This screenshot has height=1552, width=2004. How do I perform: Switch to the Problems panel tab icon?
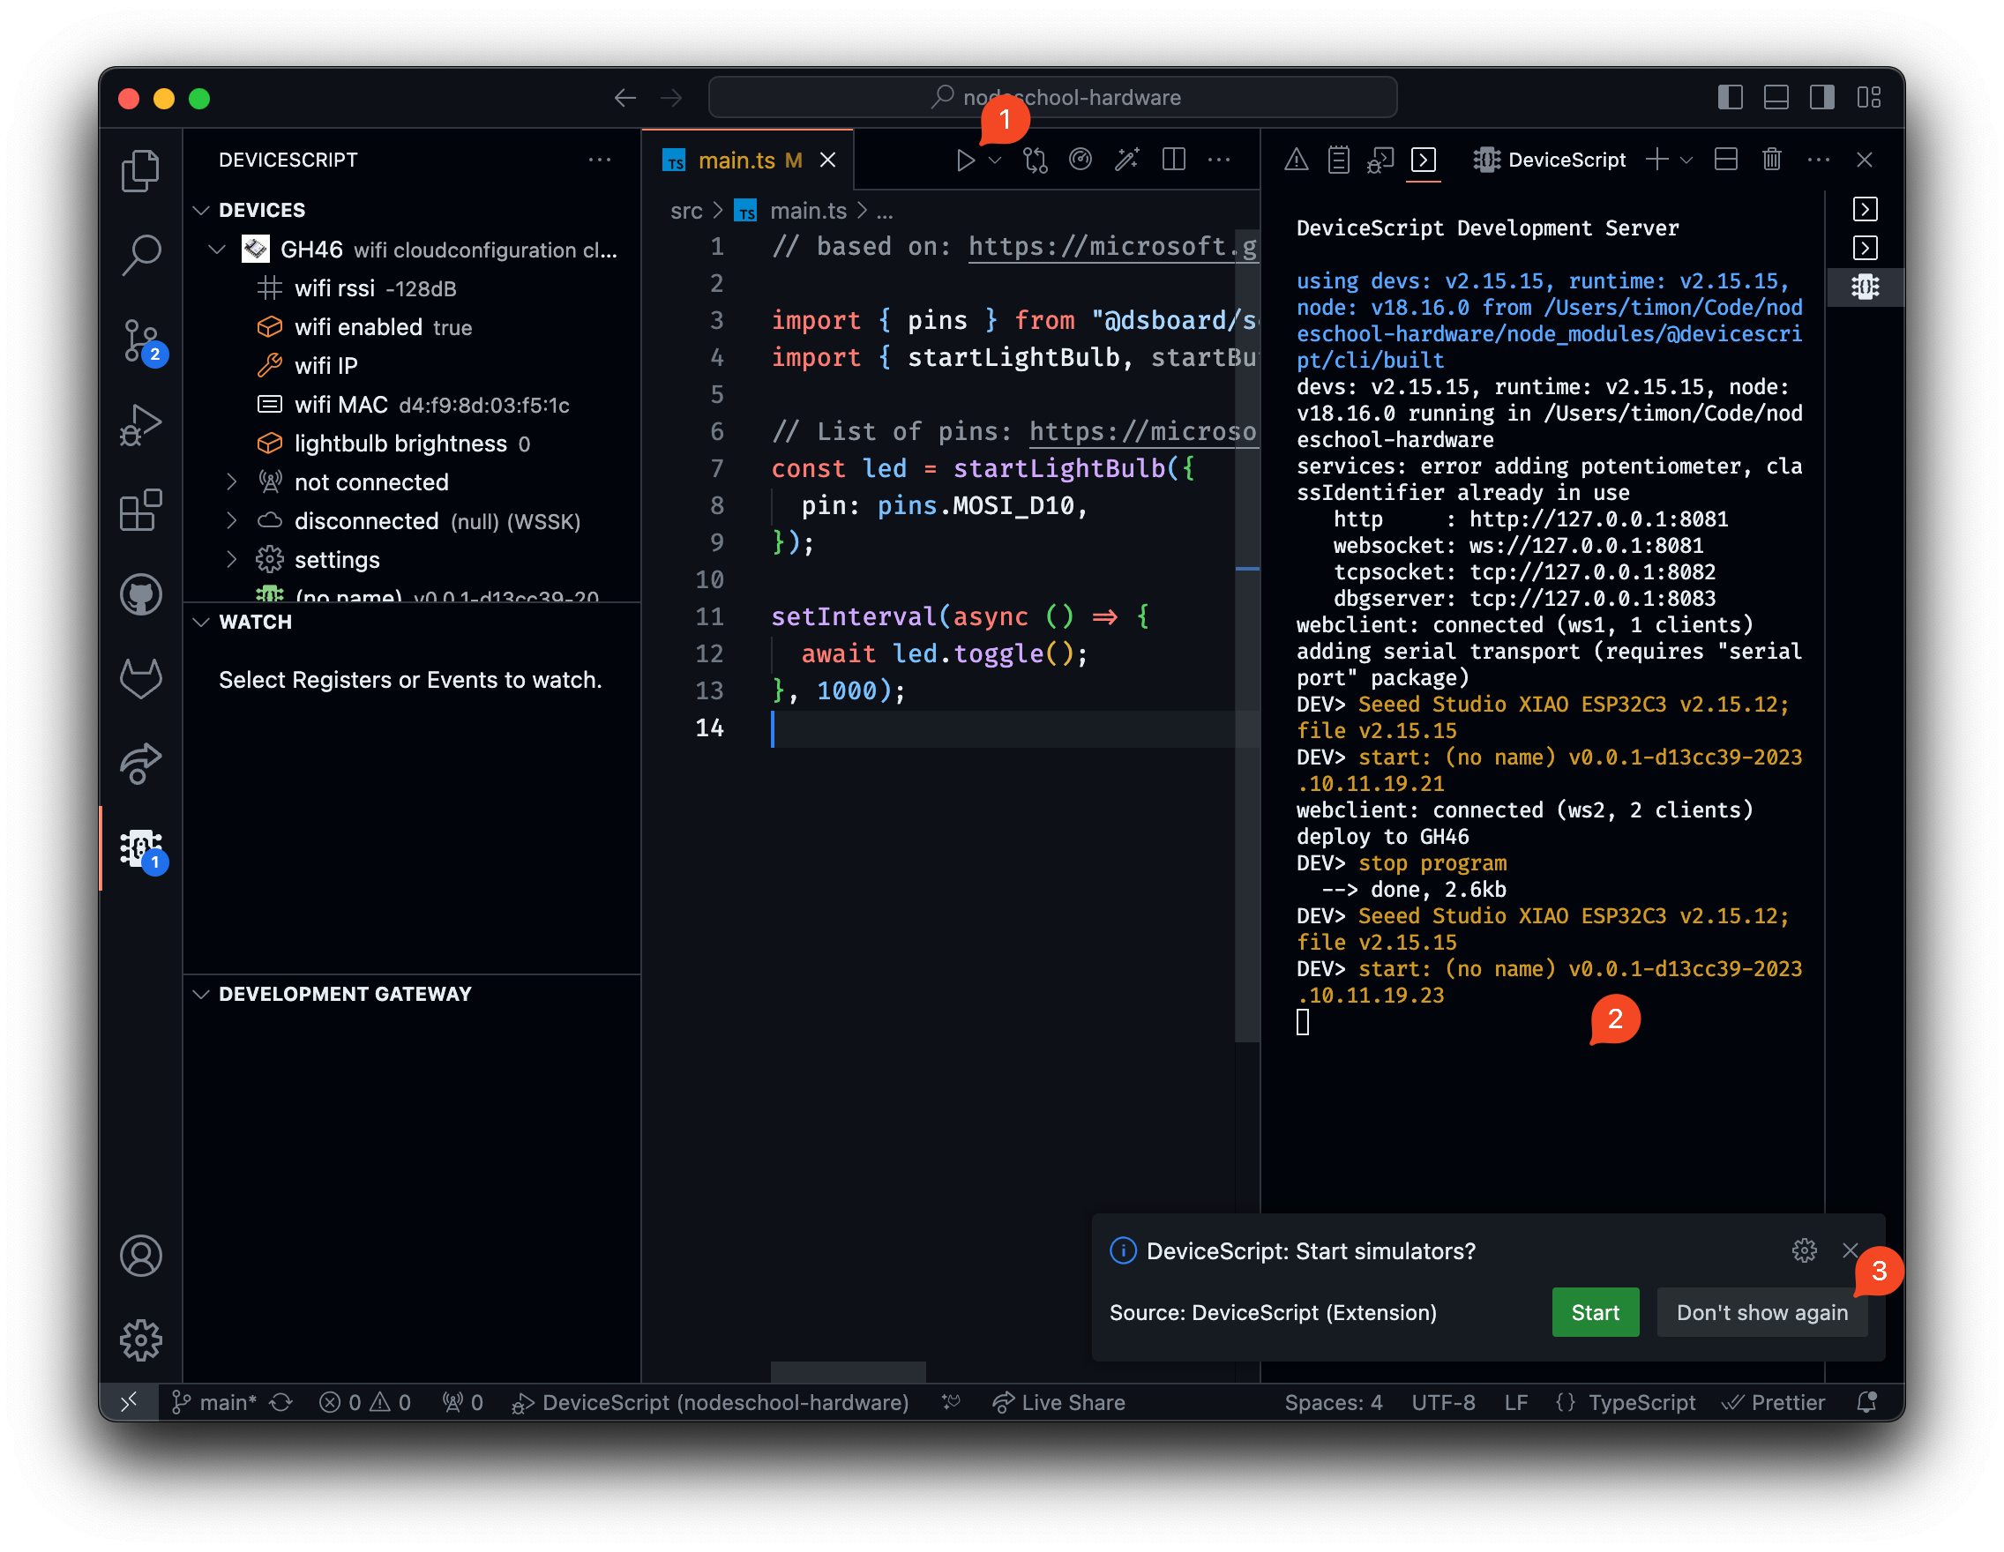(x=1296, y=160)
